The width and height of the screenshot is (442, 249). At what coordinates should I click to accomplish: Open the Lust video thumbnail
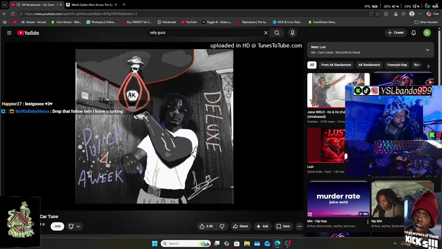click(326, 145)
